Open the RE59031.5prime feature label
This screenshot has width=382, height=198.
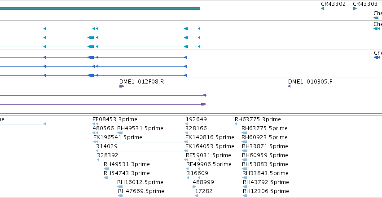pos(208,155)
